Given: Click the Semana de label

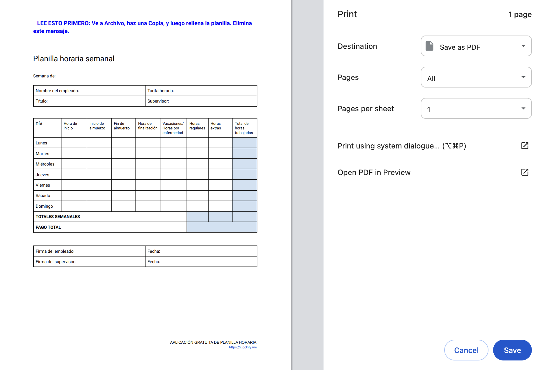Looking at the screenshot, I should click(44, 76).
